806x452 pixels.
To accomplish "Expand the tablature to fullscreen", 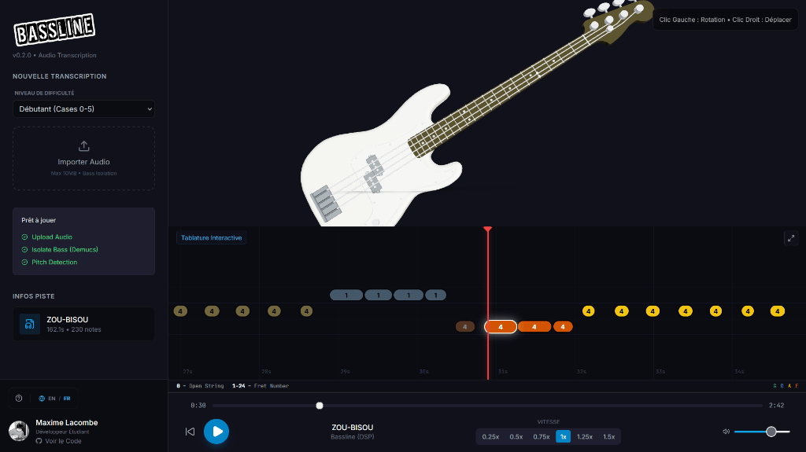I will tap(790, 238).
